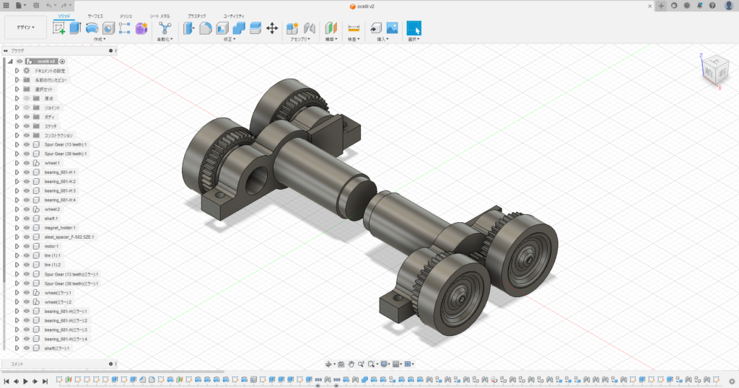
Task: Click the timeline Play button
Action: tap(25, 382)
